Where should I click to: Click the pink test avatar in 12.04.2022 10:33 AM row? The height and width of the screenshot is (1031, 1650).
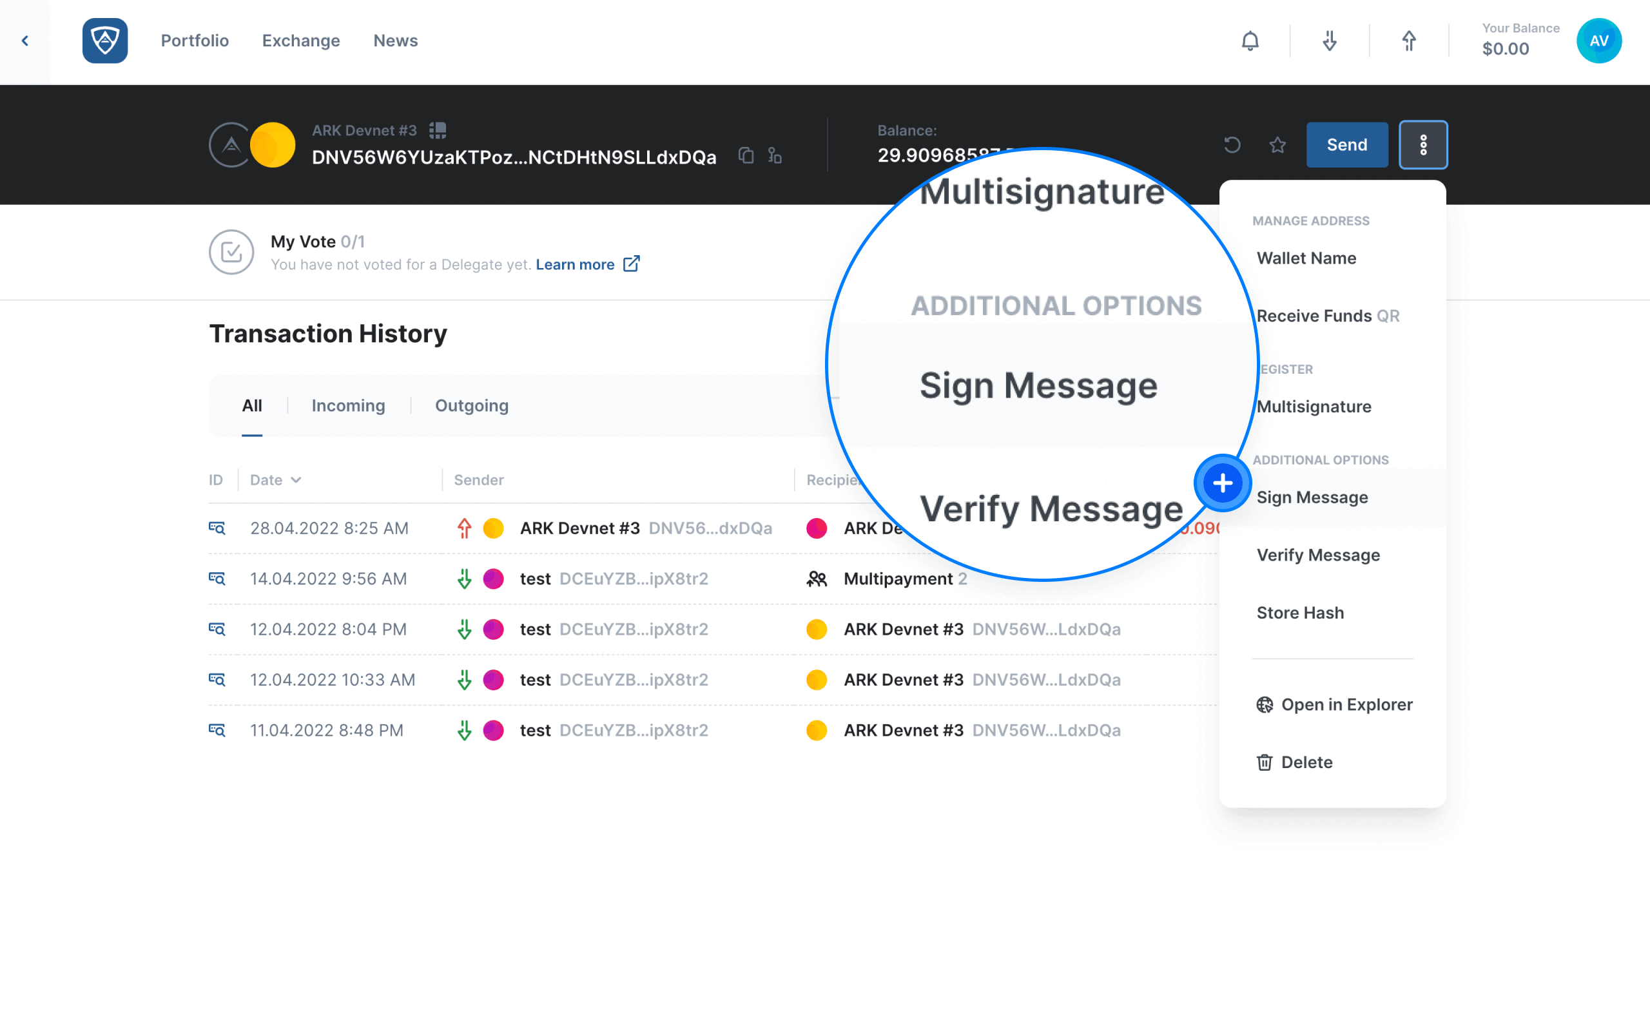point(494,679)
